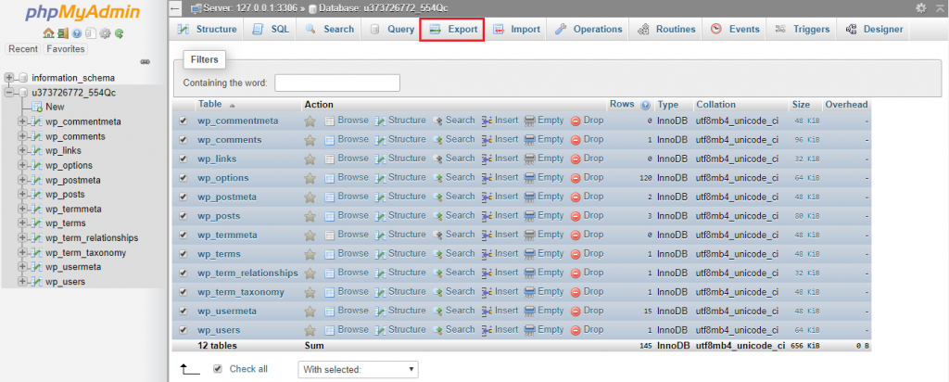Click Browse link for wp_terms row

pyautogui.click(x=347, y=254)
